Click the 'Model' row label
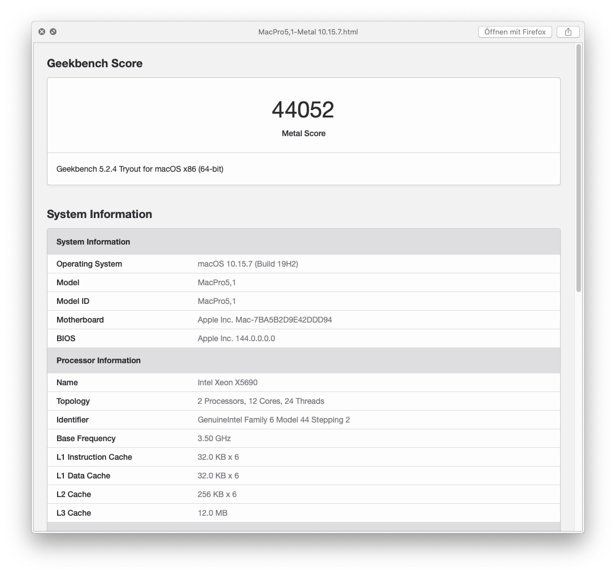This screenshot has width=616, height=575. coord(68,282)
